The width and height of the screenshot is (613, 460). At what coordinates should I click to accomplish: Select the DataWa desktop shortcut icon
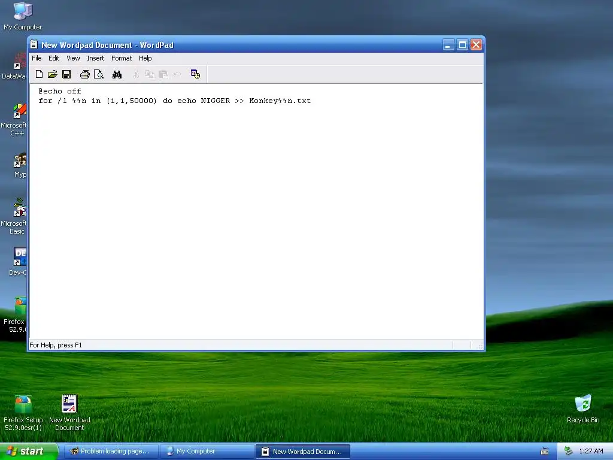click(x=14, y=66)
